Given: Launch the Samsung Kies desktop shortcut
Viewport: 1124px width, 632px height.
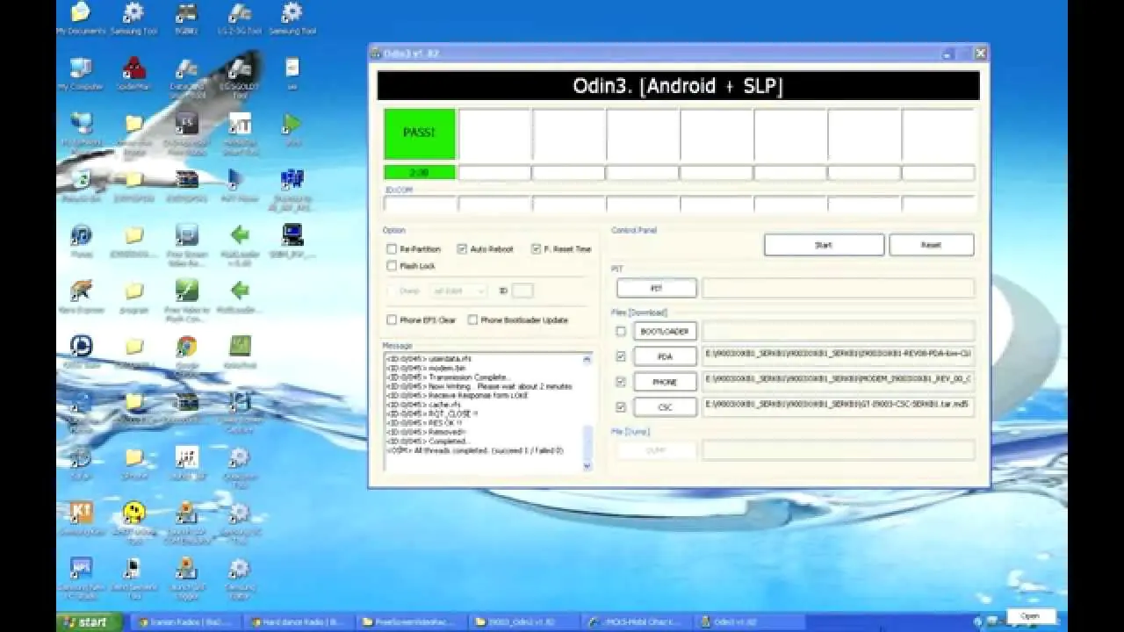Looking at the screenshot, I should point(81,513).
